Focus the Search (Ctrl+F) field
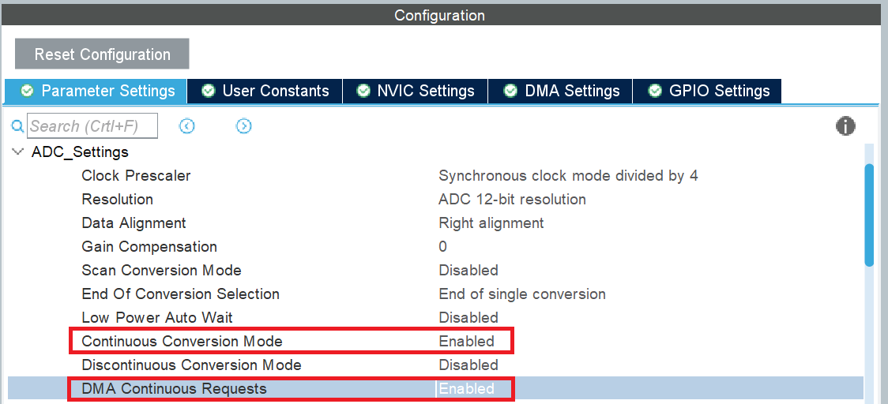 pyautogui.click(x=92, y=125)
